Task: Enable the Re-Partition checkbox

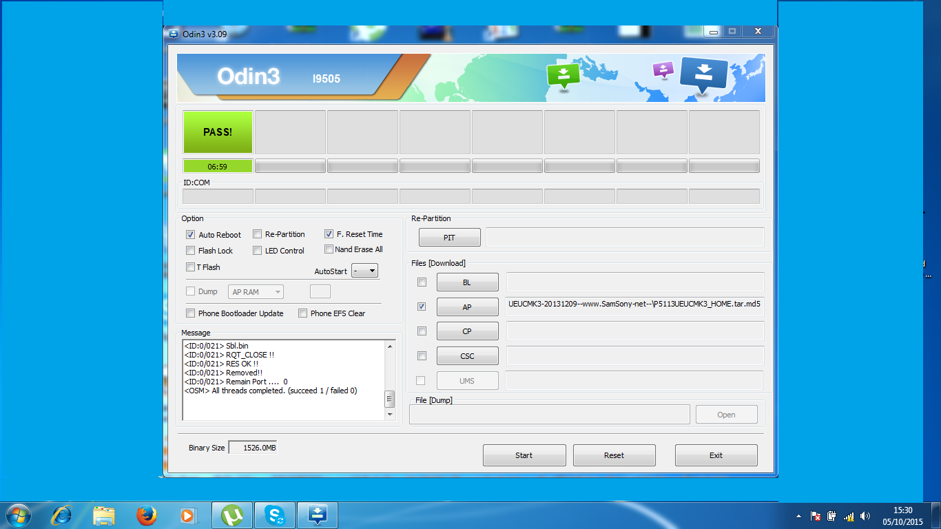Action: click(258, 234)
